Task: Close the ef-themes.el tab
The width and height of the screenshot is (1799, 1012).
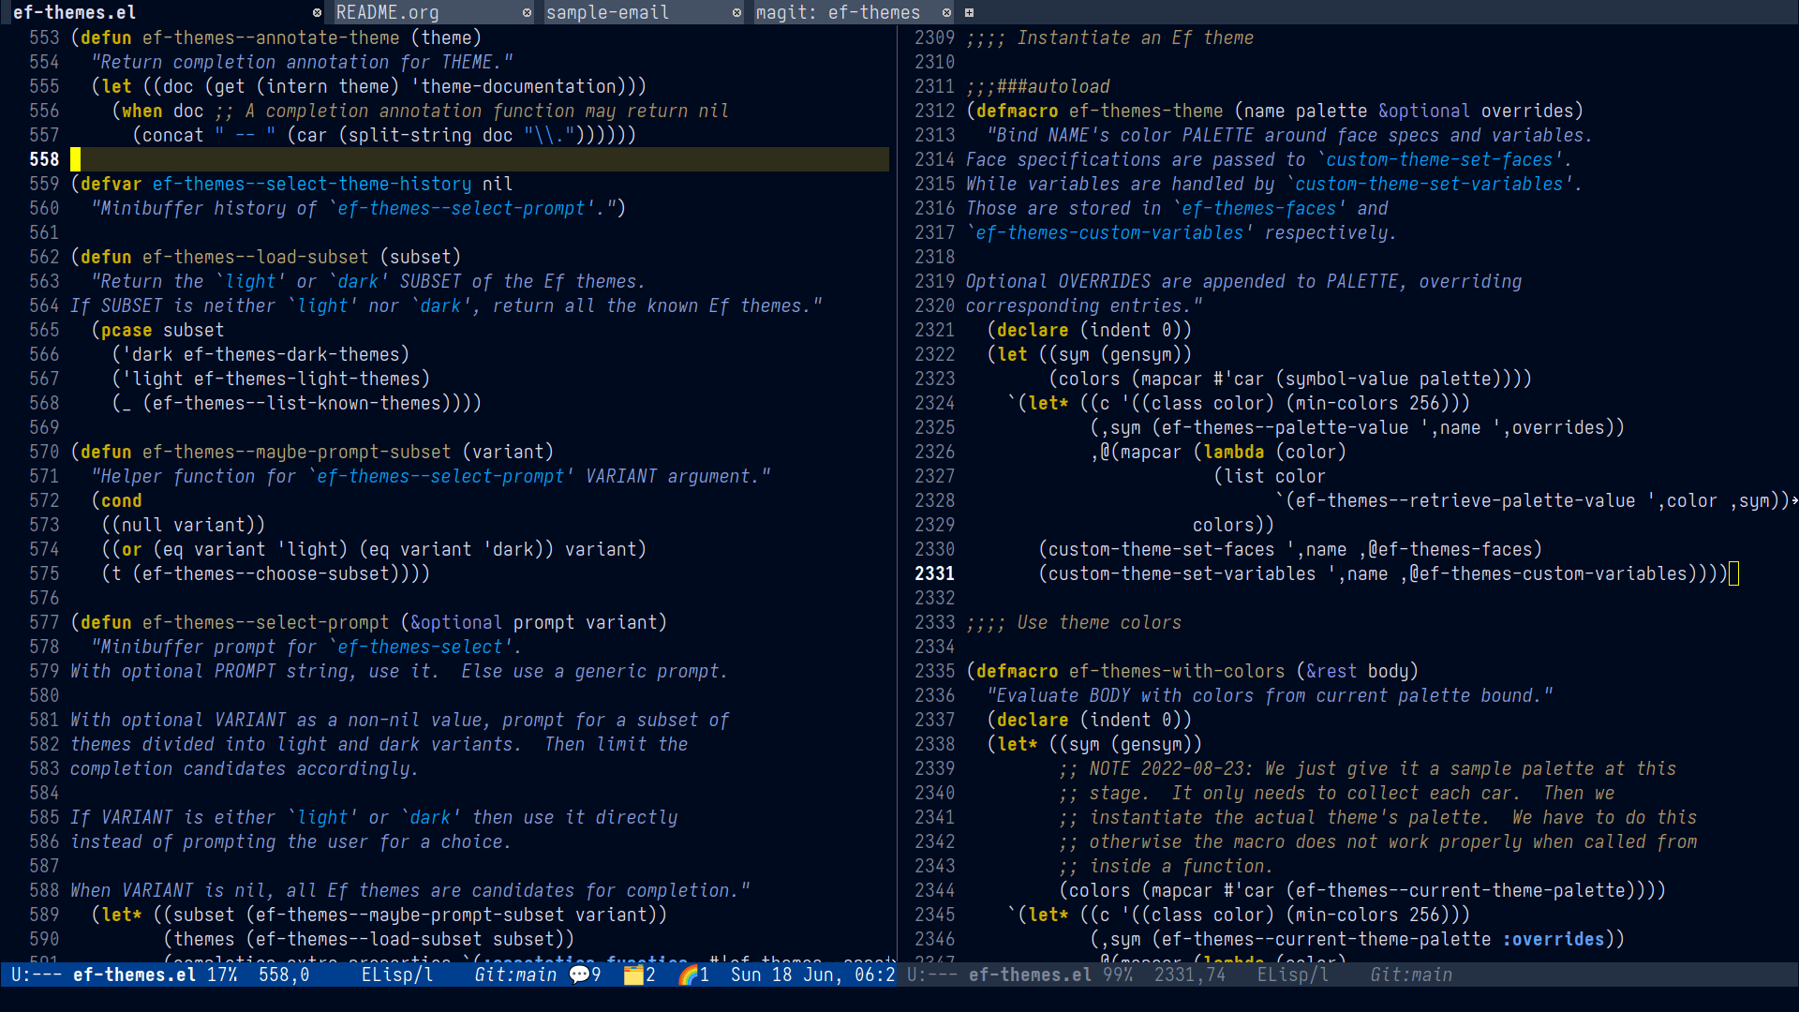Action: coord(317,12)
